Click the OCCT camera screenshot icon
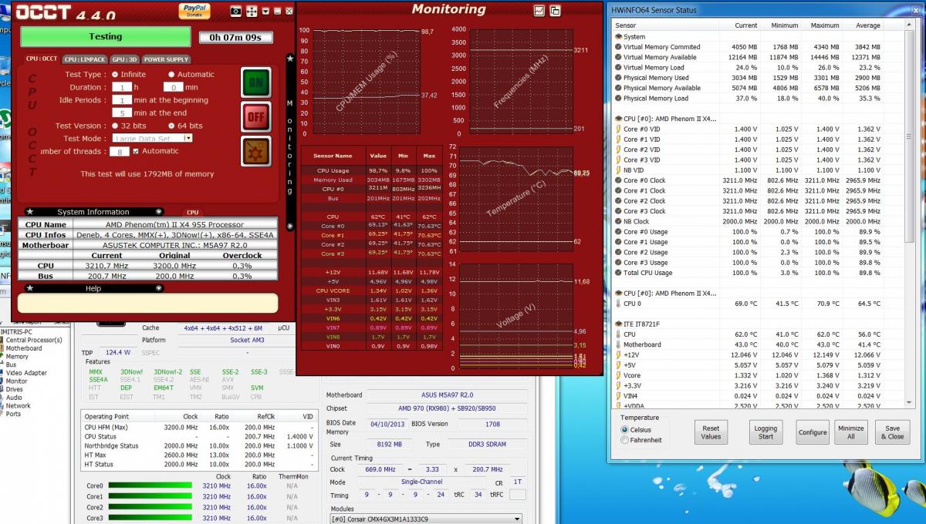Image resolution: width=926 pixels, height=524 pixels. [237, 12]
